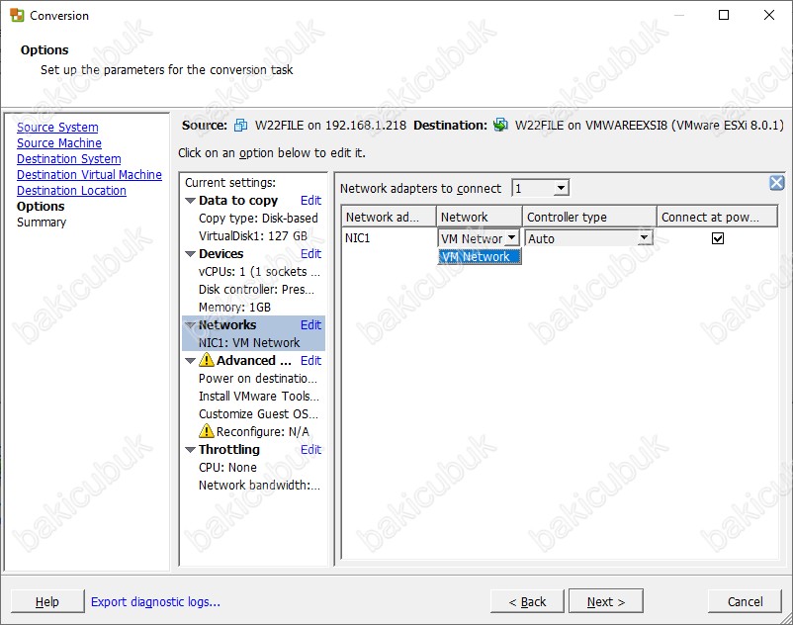
Task: Click the Network column header
Action: [x=479, y=217]
